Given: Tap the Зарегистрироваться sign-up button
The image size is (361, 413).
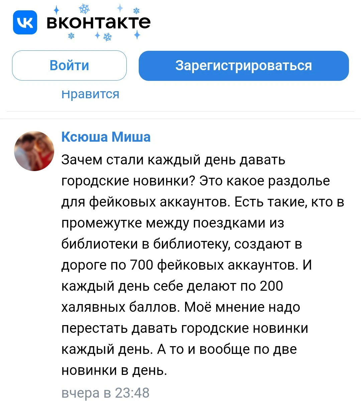Looking at the screenshot, I should click(x=244, y=65).
